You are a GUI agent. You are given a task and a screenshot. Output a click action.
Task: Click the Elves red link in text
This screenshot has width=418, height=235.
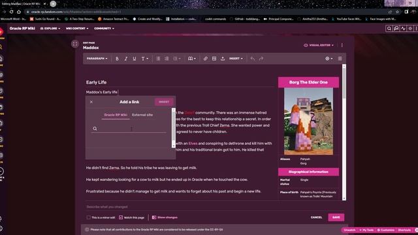193,144
